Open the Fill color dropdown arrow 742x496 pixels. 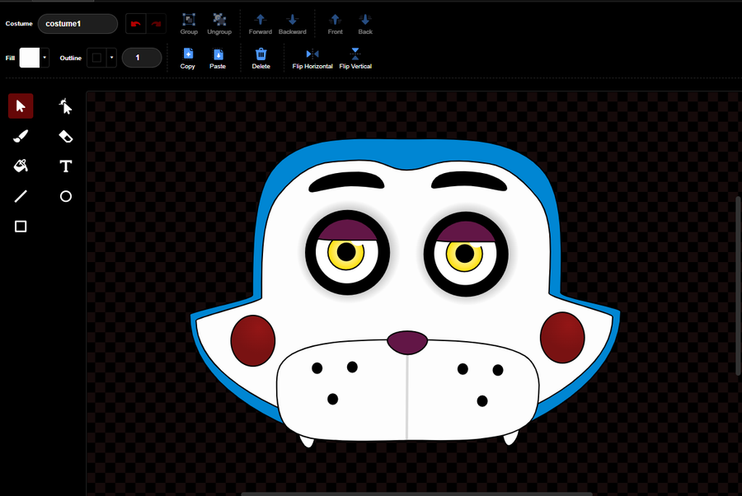point(45,58)
